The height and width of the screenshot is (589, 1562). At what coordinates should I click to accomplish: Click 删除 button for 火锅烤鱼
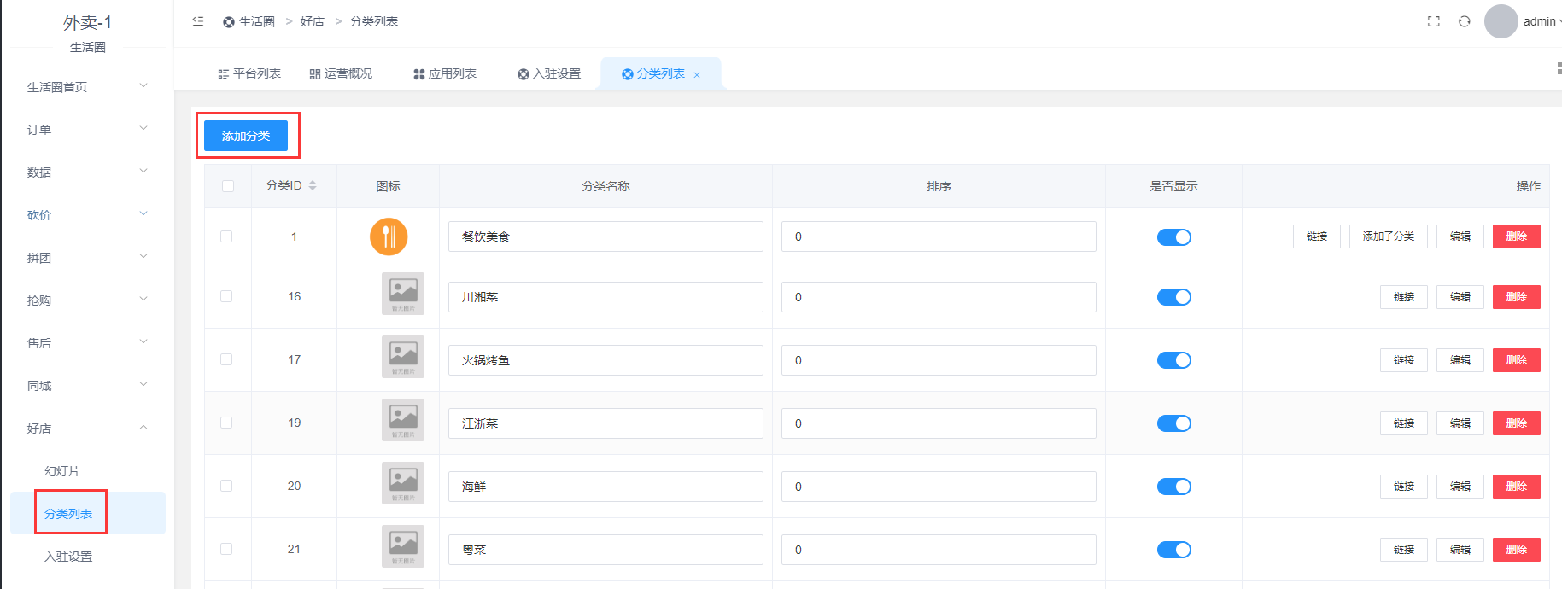(x=1517, y=360)
